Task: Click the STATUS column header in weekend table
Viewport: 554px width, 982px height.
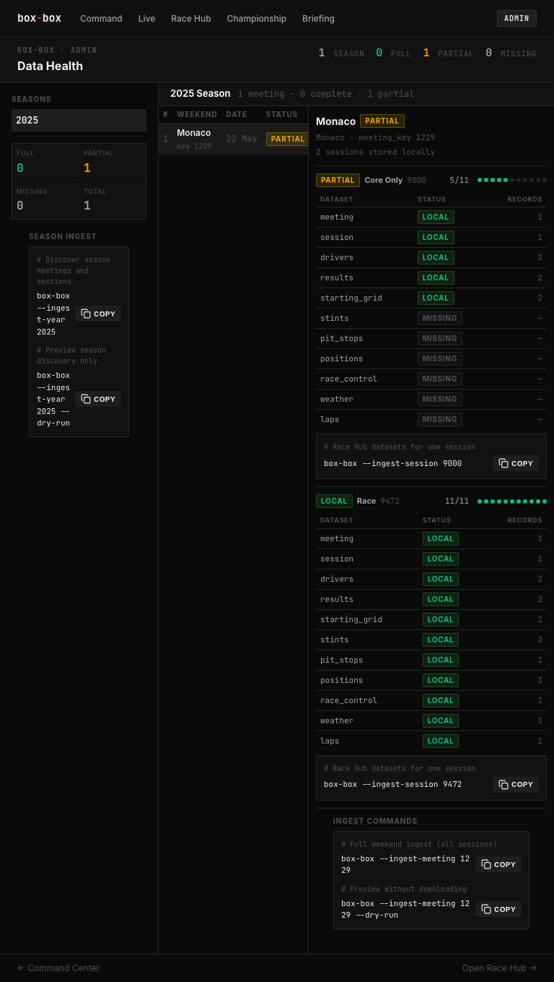Action: [281, 114]
